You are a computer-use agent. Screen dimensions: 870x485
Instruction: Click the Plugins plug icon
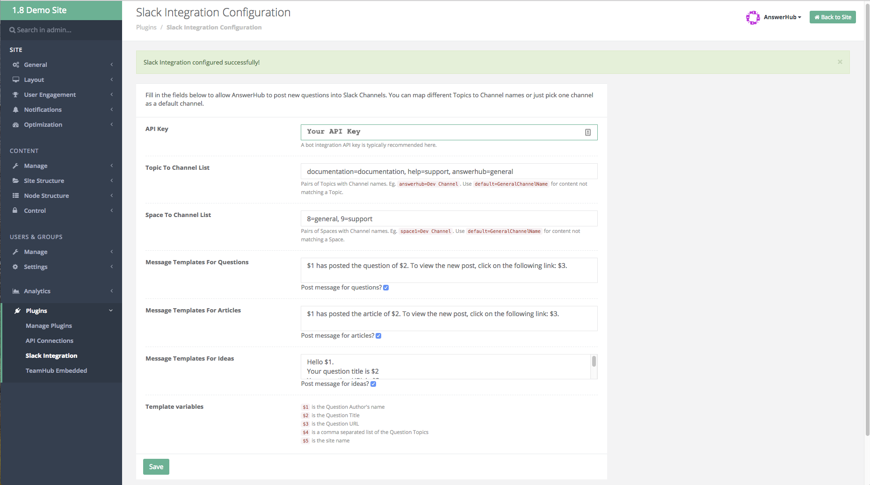18,311
